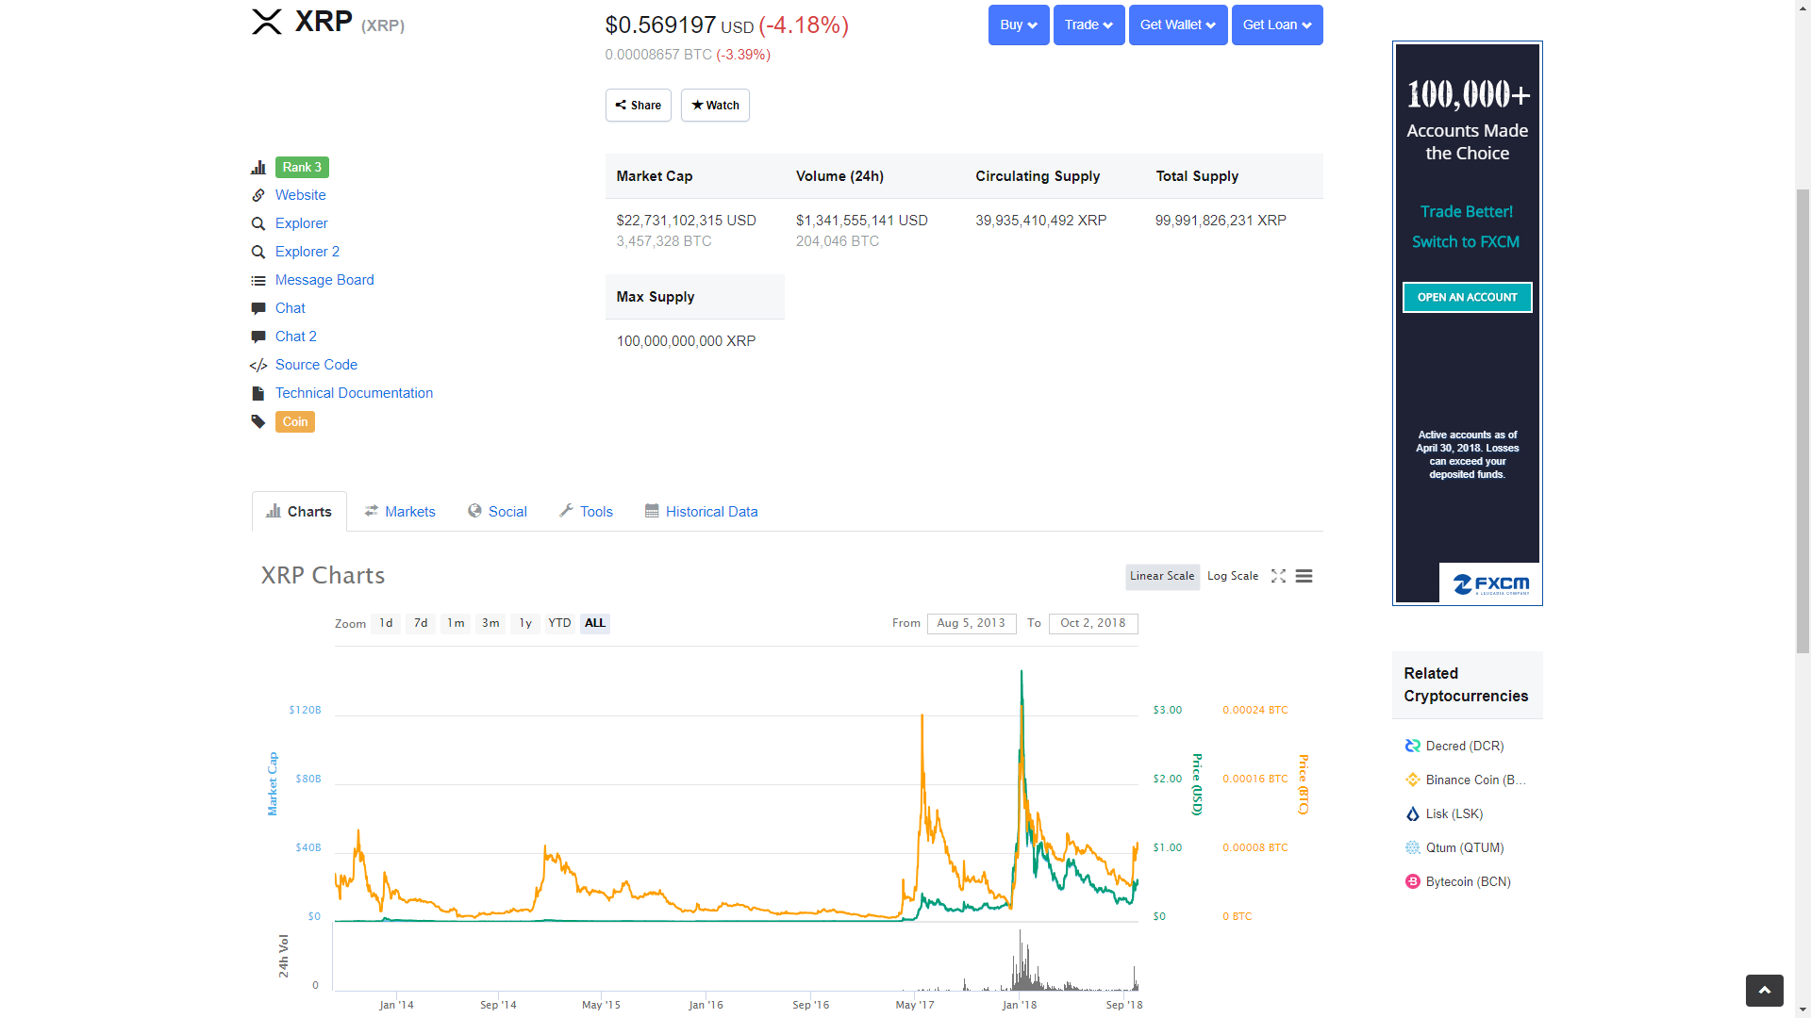
Task: Click the Open An Account ad button
Action: coord(1468,297)
